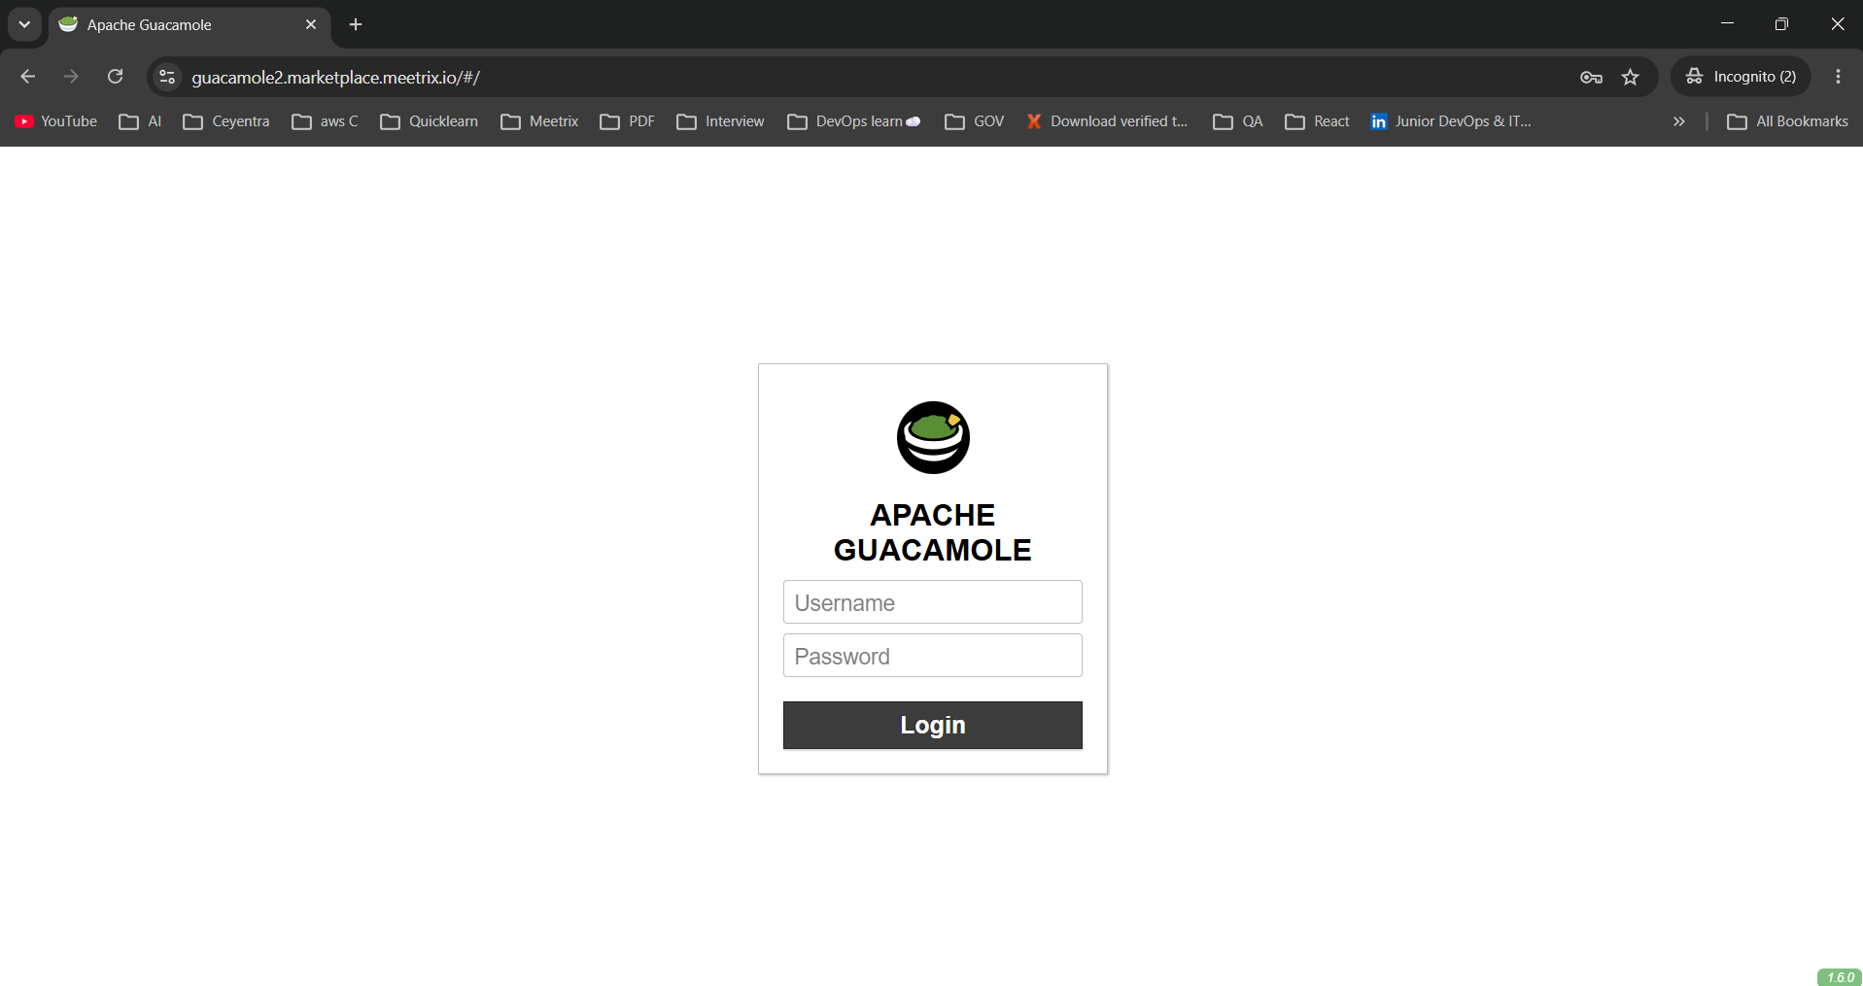This screenshot has height=986, width=1863.
Task: Open the React bookmarks folder
Action: pyautogui.click(x=1318, y=121)
